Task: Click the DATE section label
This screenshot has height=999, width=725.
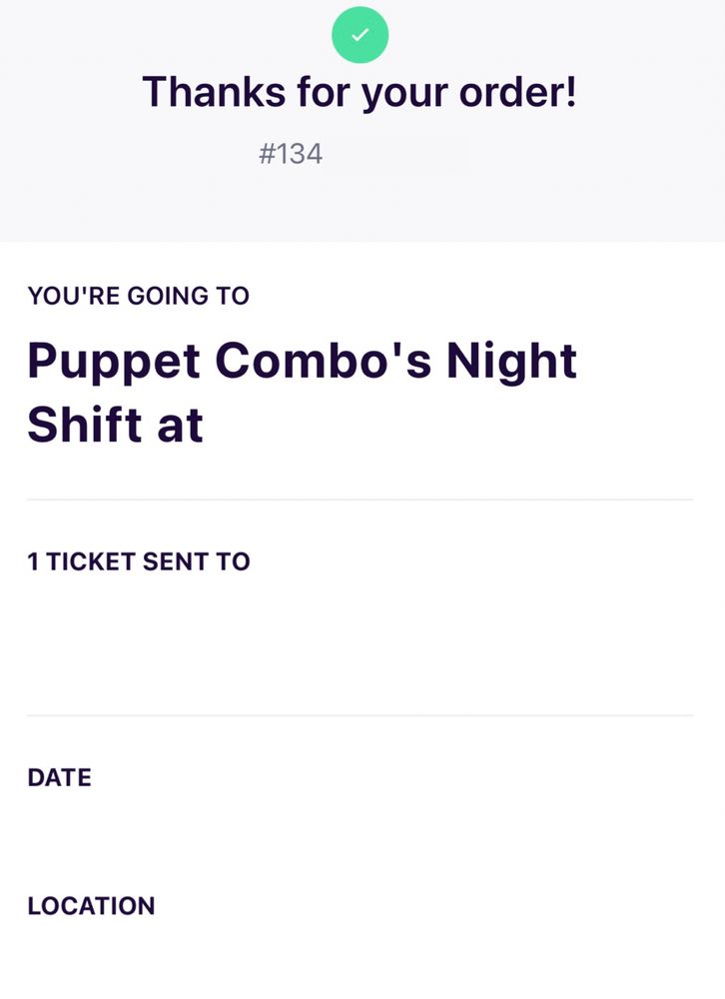Action: pos(59,777)
